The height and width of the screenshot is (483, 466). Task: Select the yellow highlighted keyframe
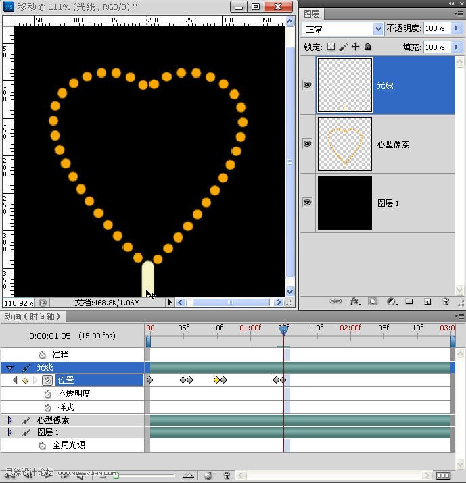pyautogui.click(x=216, y=380)
